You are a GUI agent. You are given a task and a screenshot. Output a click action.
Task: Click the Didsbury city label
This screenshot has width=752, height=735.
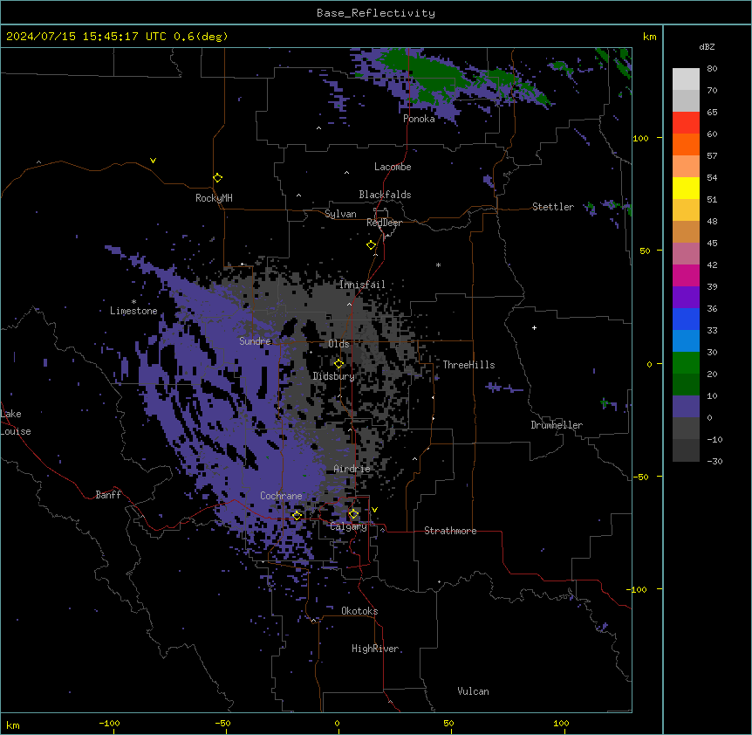(334, 376)
